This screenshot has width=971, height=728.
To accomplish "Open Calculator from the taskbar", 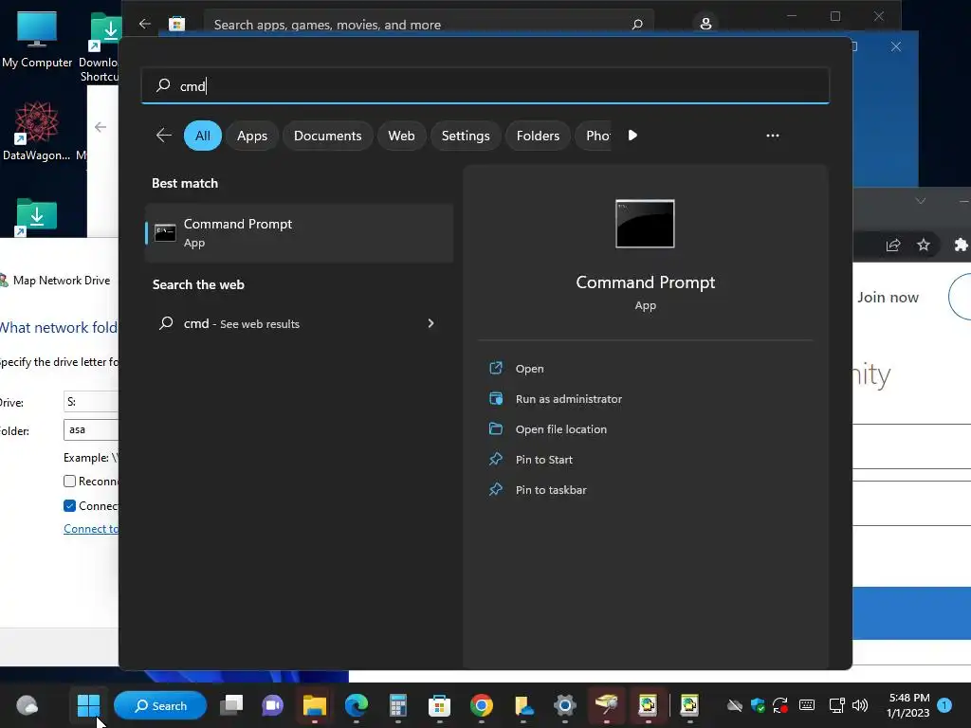I will click(397, 705).
